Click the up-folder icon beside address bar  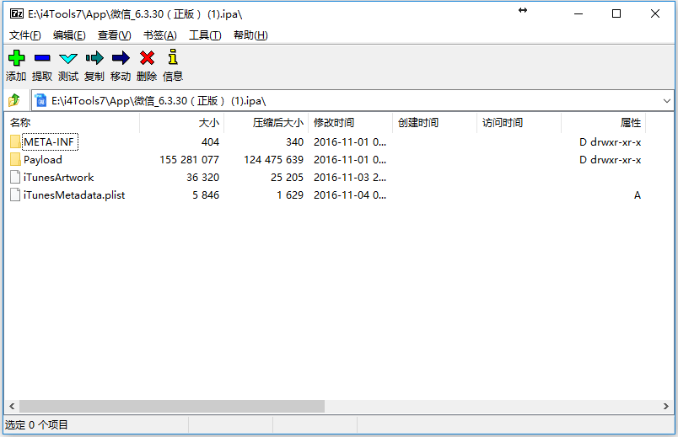tap(14, 100)
